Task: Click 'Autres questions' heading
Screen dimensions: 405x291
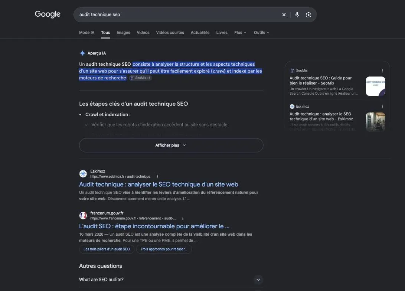Action: click(x=101, y=266)
